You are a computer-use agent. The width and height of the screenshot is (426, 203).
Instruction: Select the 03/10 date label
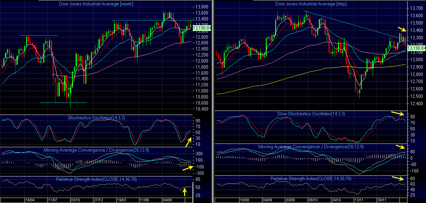[75, 200]
